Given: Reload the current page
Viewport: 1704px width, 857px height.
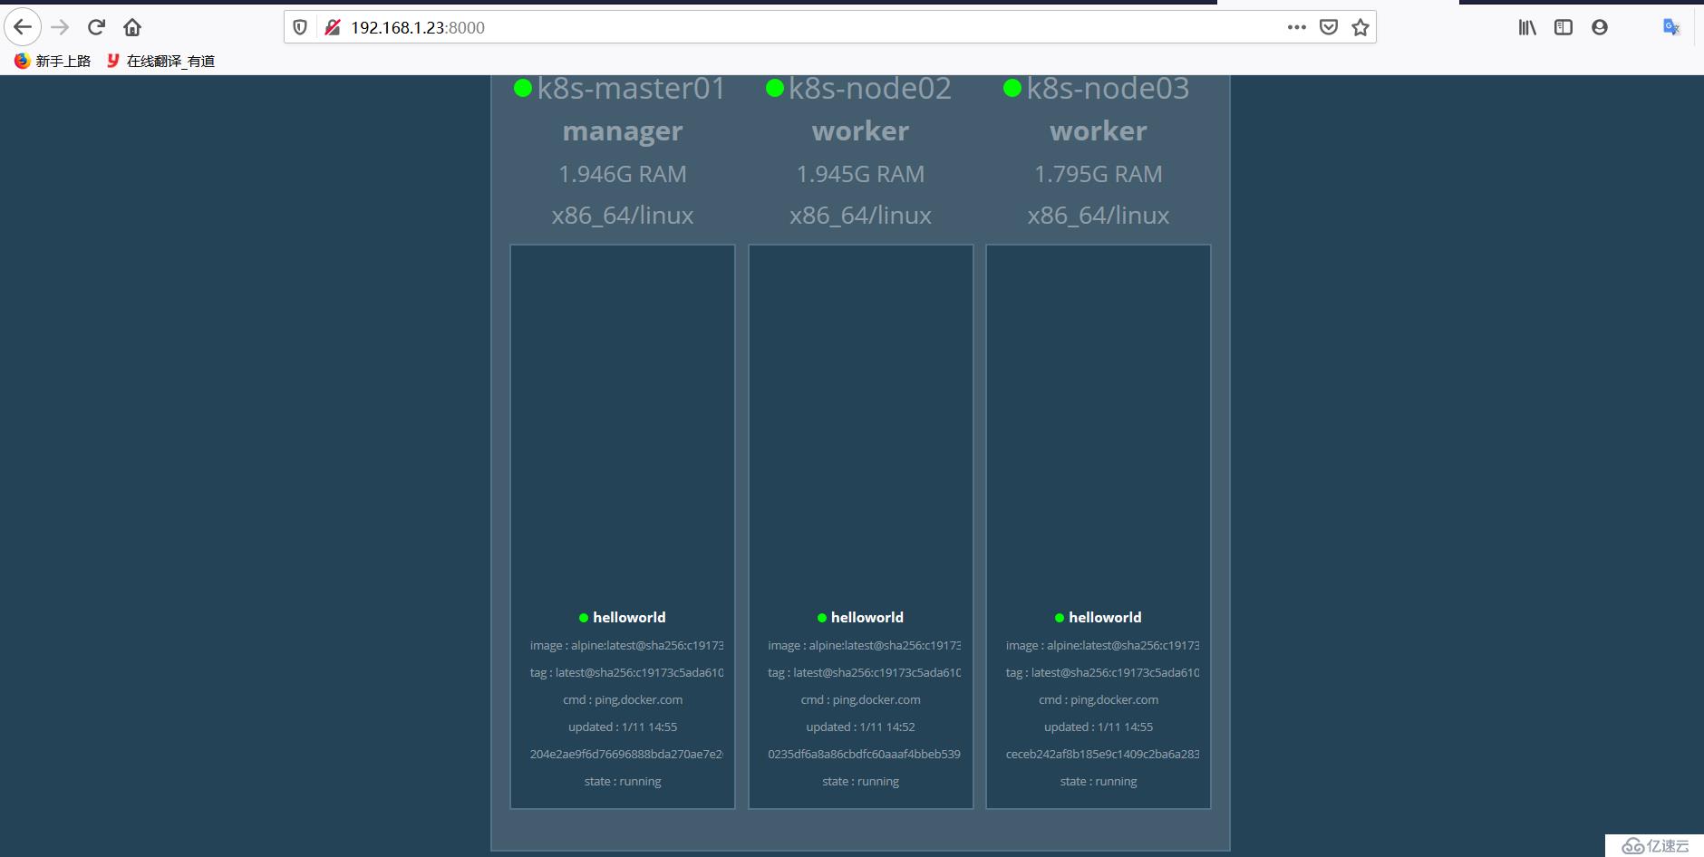Looking at the screenshot, I should 96,27.
